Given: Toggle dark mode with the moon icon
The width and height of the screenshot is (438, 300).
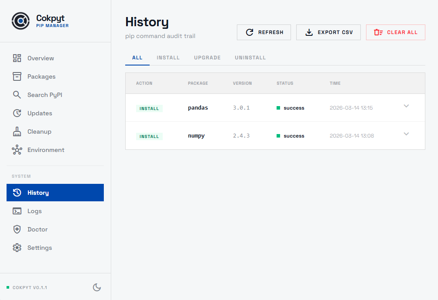Looking at the screenshot, I should (x=97, y=287).
